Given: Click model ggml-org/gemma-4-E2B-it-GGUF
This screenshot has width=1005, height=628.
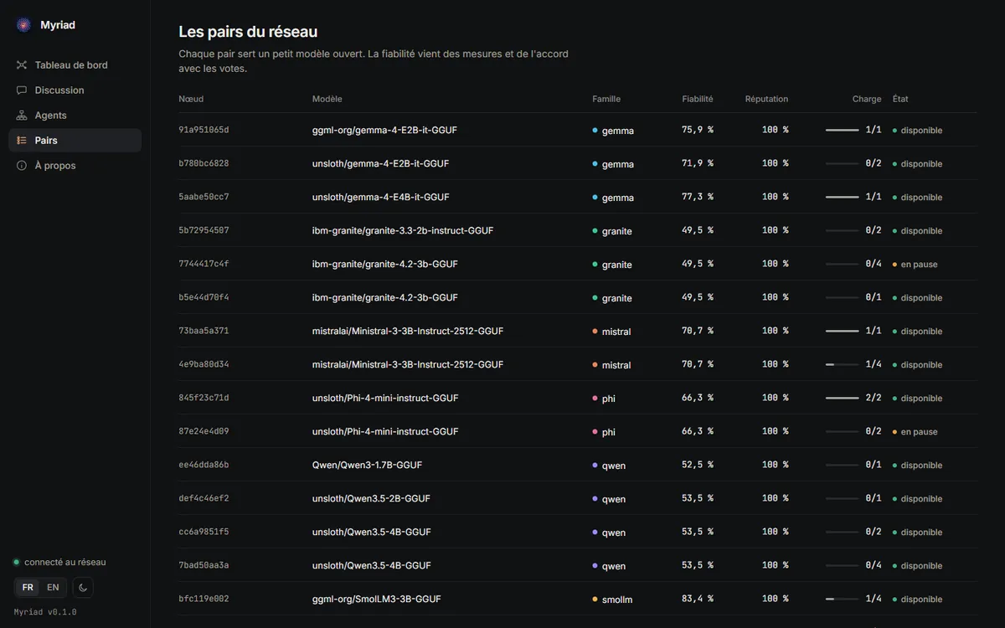Looking at the screenshot, I should coord(384,130).
